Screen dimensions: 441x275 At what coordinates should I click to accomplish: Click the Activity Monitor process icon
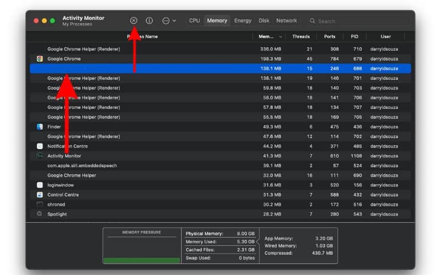pos(40,156)
